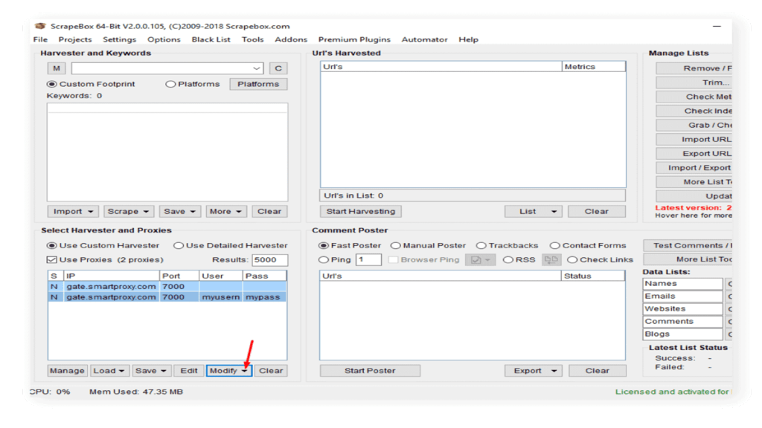This screenshot has width=762, height=428.
Task: Open the proxies Load dropdown
Action: click(x=109, y=371)
